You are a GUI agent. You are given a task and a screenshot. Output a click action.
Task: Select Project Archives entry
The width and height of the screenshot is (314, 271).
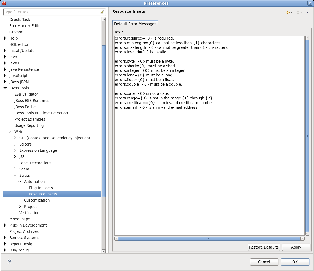tap(24, 231)
